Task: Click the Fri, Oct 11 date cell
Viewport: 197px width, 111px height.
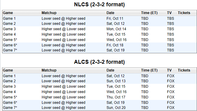Action: click(115, 19)
